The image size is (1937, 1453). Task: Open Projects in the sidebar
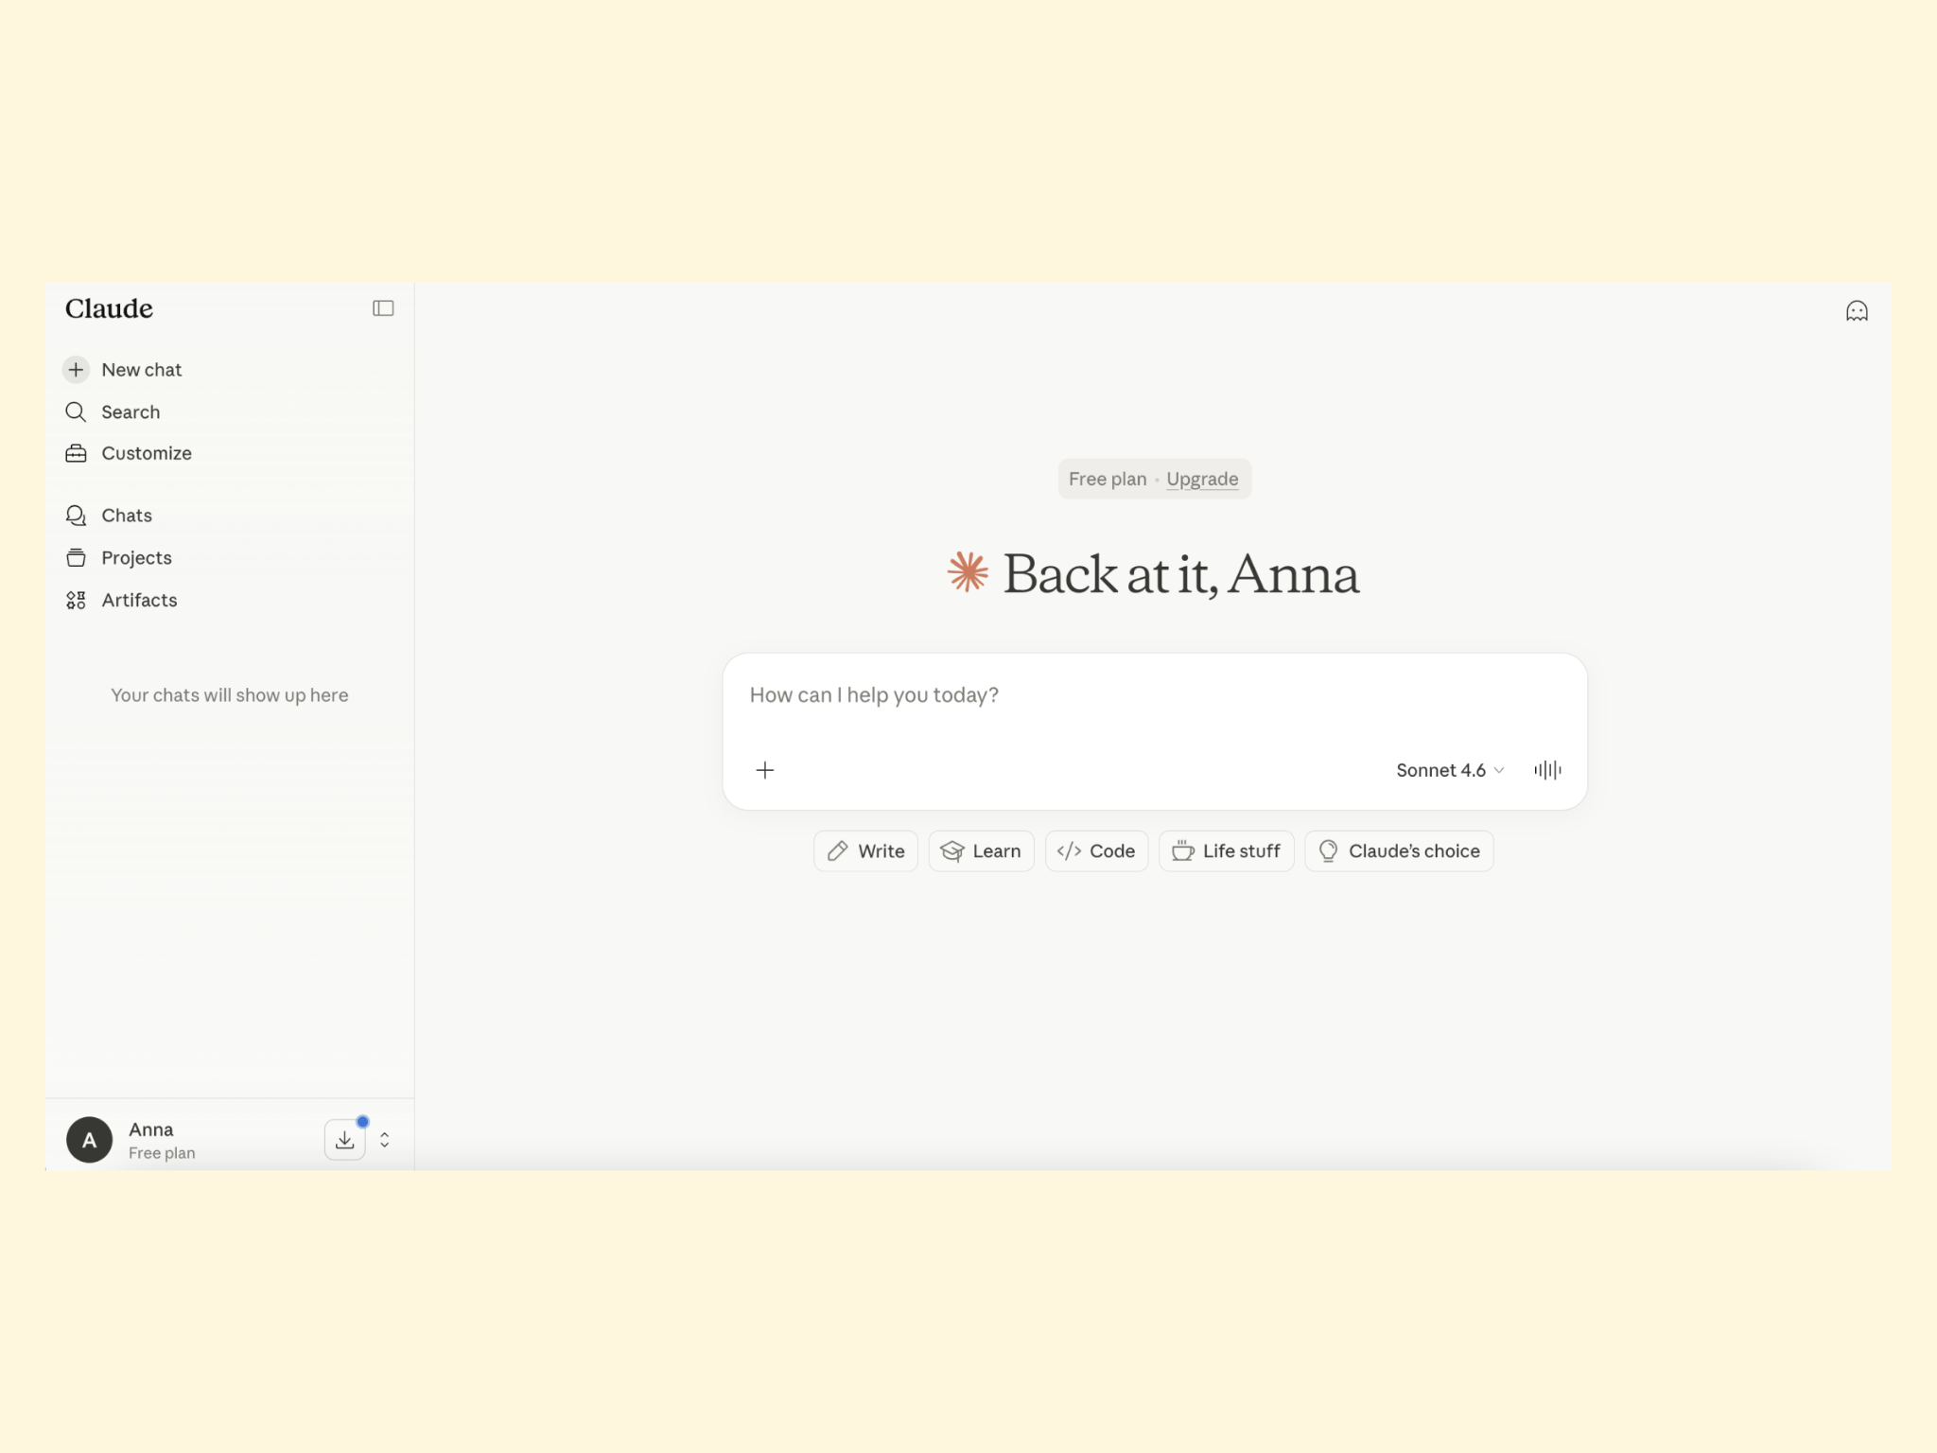point(136,558)
